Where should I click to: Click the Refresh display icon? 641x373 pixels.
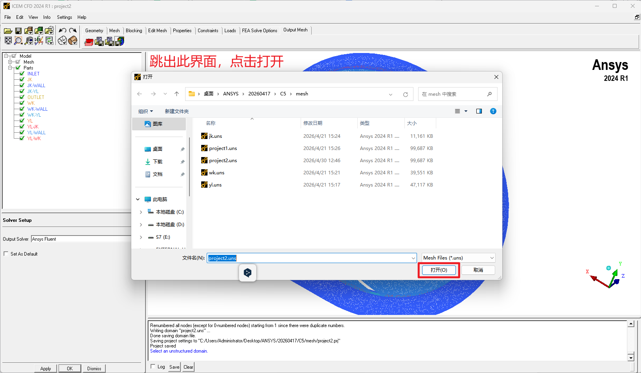point(49,40)
